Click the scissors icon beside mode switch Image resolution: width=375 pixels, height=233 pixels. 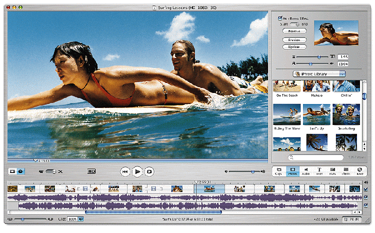60,171
